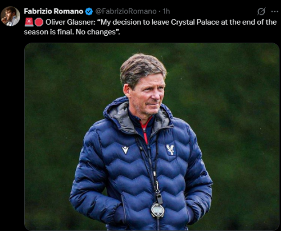281x231 pixels.
Task: Open the Grok explain-post icon
Action: [x=261, y=12]
